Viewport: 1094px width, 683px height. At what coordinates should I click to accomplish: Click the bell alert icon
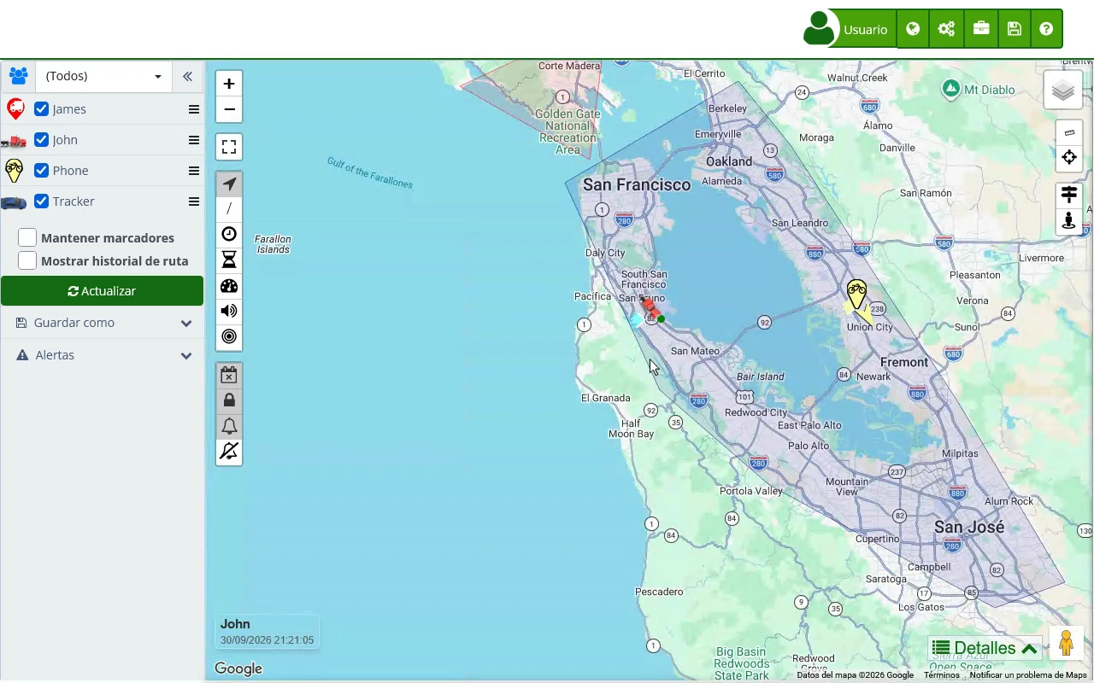229,426
